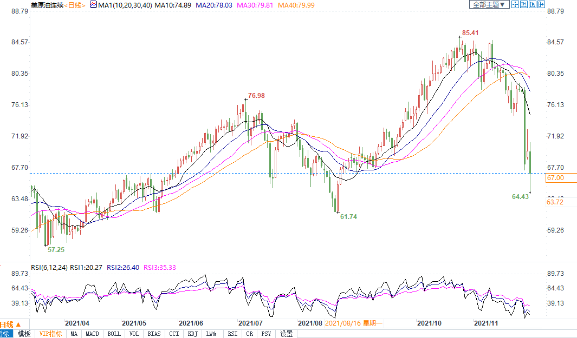Screen dimensions: 577x338
Task: Enable the RSI indicator
Action: [232, 334]
